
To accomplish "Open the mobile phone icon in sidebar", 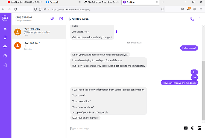I will (5, 37).
